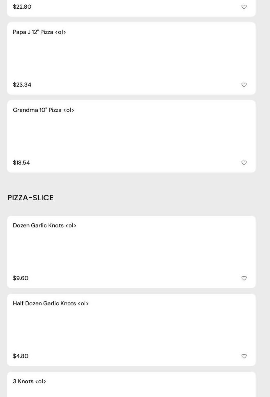Tap heart icon on Grandma 10" Pizza
This screenshot has width=270, height=397.
pyautogui.click(x=244, y=163)
